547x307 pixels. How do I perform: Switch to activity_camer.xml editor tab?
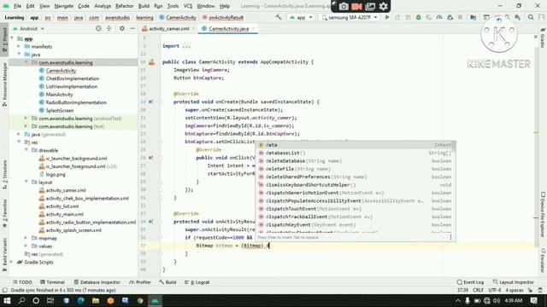[x=169, y=28]
